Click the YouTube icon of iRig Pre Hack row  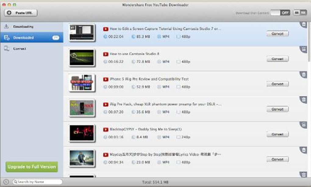tap(106, 104)
